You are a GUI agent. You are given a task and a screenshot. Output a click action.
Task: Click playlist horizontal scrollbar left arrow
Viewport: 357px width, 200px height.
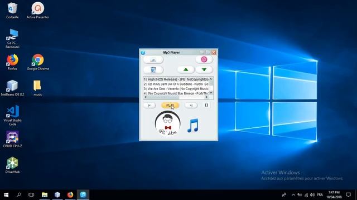(146, 97)
